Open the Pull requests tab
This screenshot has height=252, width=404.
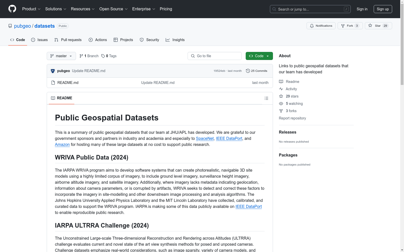(x=68, y=40)
